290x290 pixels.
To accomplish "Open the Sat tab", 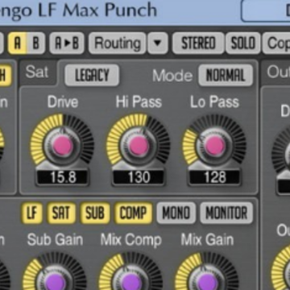I will pyautogui.click(x=37, y=72).
